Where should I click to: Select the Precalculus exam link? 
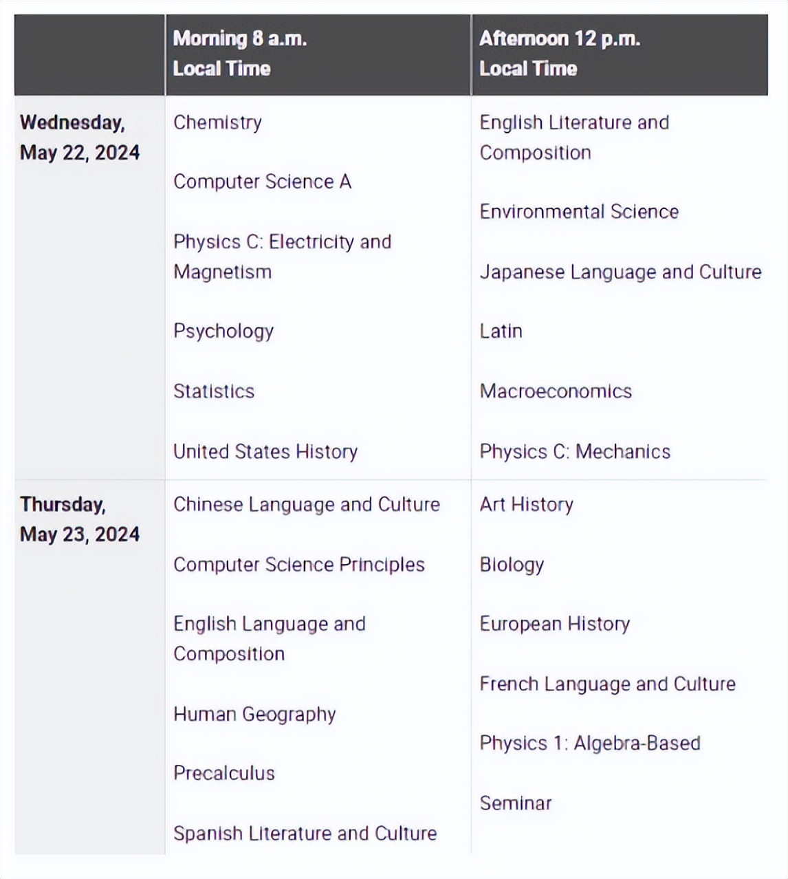[224, 773]
